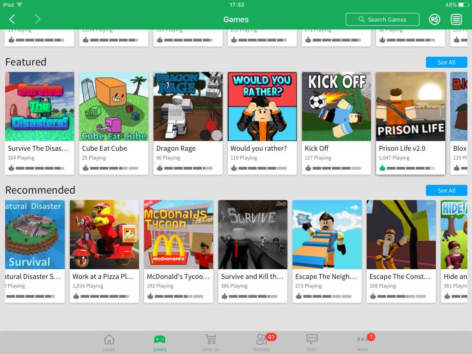Click the thumbs-up icon on Escape The Construction

tap(373, 296)
